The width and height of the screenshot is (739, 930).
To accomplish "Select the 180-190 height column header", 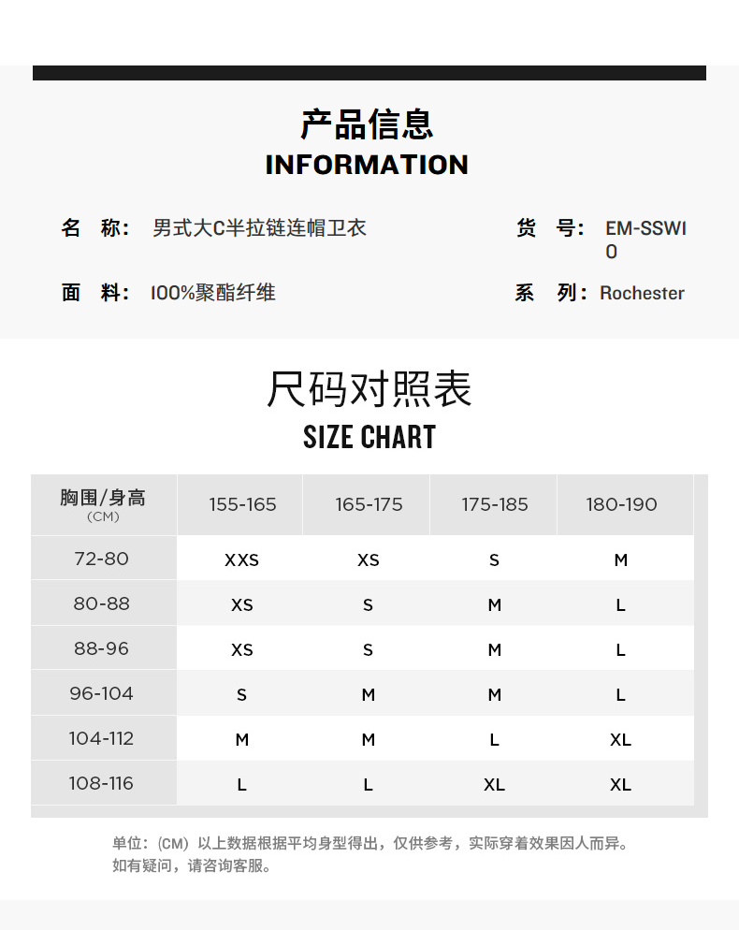I will 621,504.
